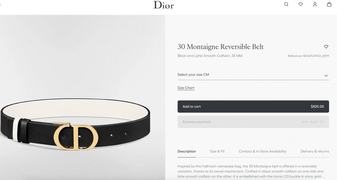Open the search magnifier icon
337x180 pixels.
pos(286,4)
